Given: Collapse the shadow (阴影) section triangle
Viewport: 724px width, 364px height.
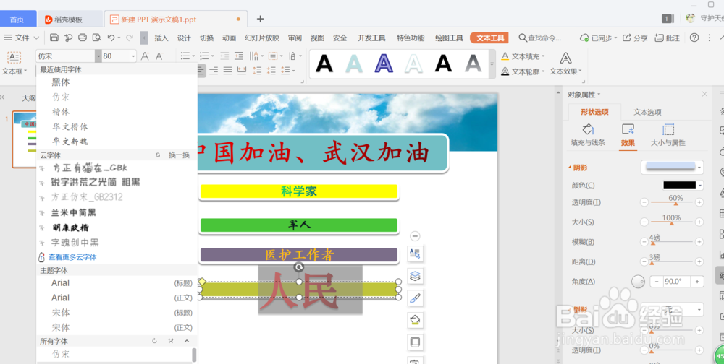Looking at the screenshot, I should [569, 168].
